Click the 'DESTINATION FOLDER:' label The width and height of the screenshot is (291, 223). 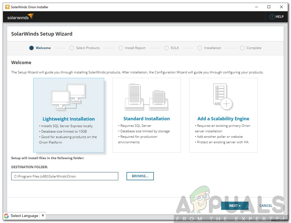[x=30, y=167]
